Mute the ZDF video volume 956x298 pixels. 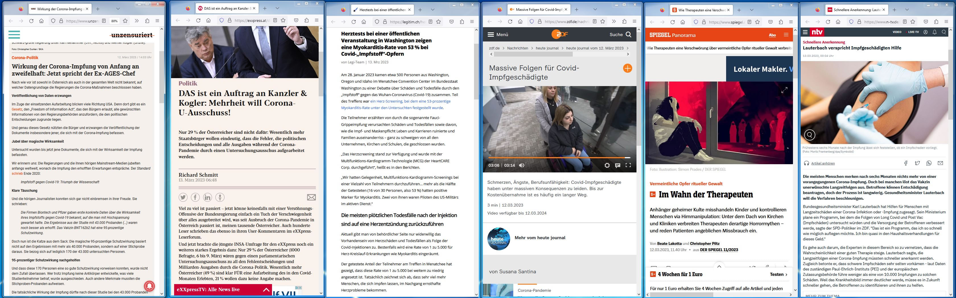pos(522,165)
